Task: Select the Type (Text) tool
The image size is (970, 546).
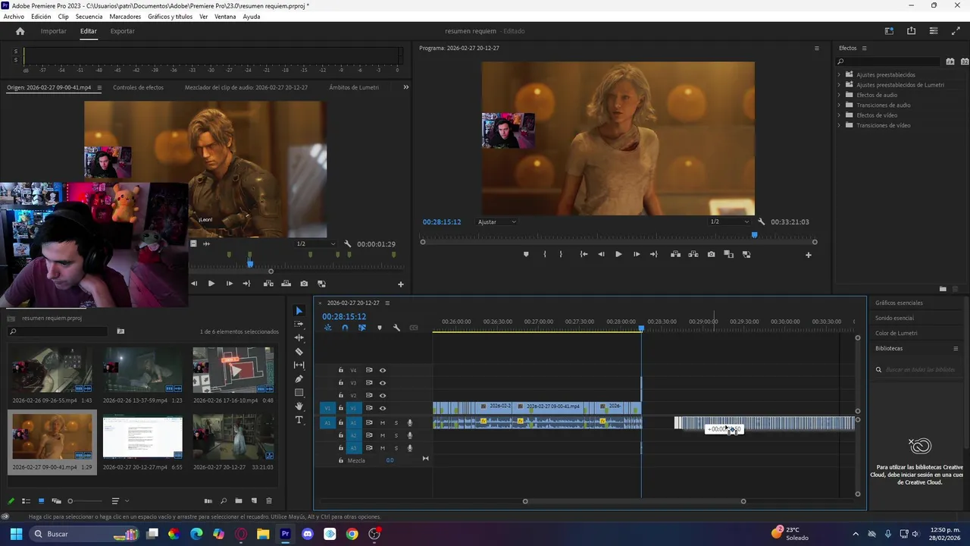Action: [299, 420]
